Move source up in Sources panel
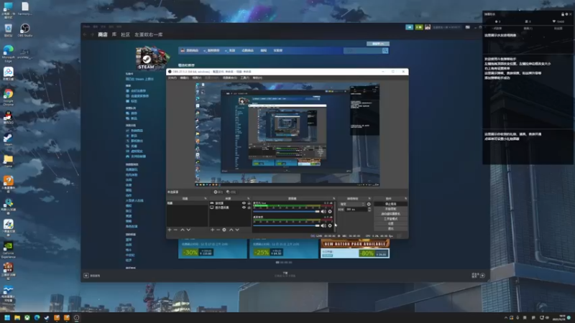The image size is (575, 323). pos(231,230)
